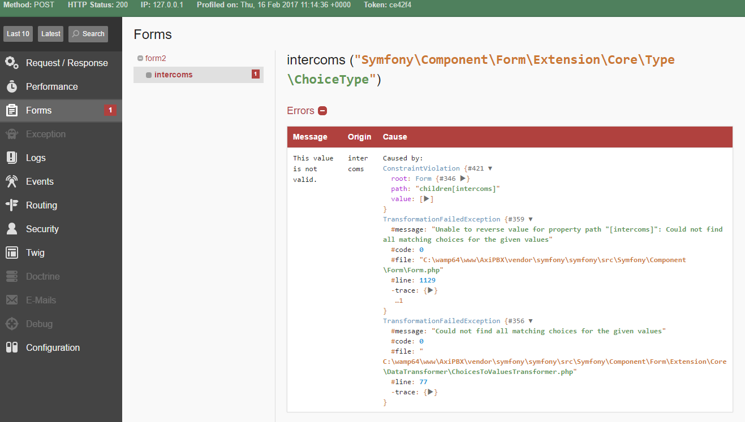Open the Security profiler section
This screenshot has width=745, height=422.
pyautogui.click(x=42, y=229)
